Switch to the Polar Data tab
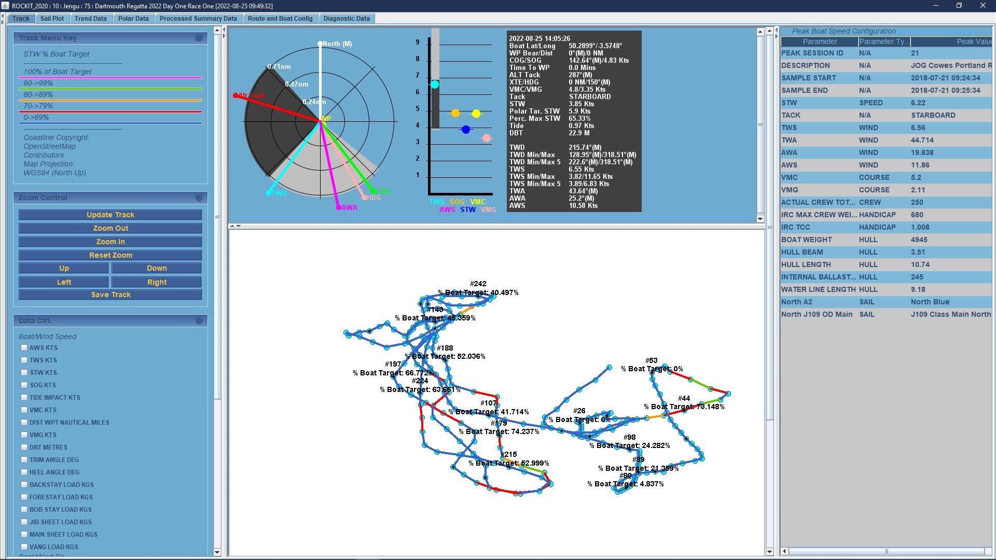This screenshot has width=996, height=560. coord(133,19)
